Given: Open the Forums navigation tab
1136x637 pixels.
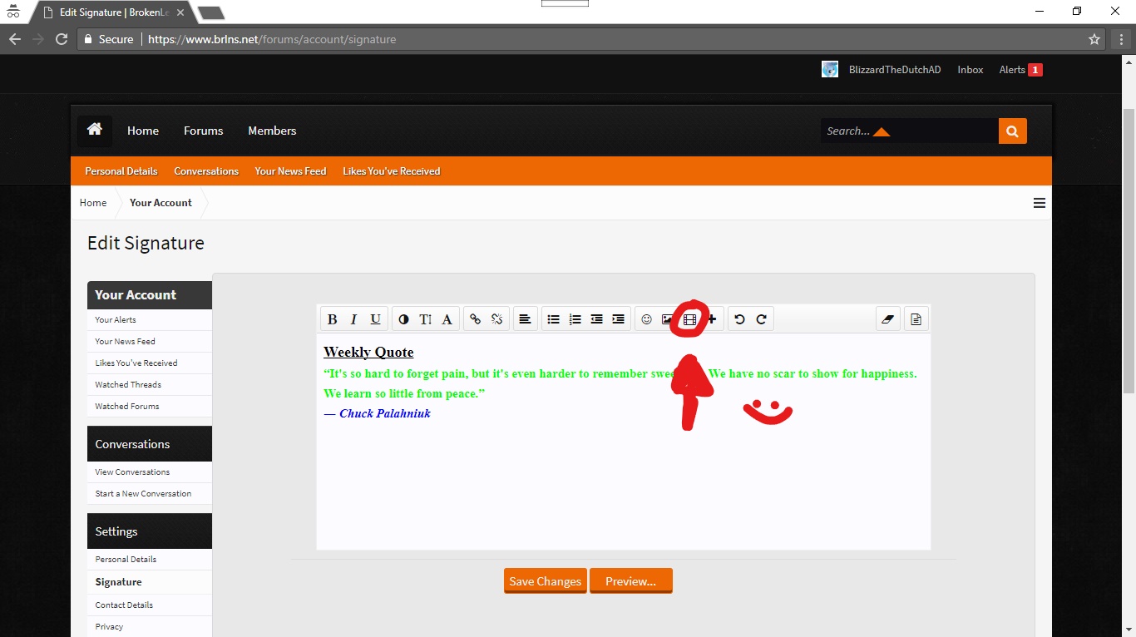Looking at the screenshot, I should [x=204, y=131].
